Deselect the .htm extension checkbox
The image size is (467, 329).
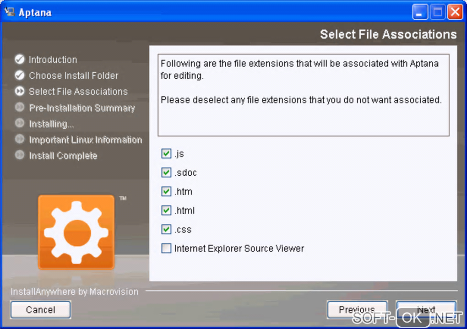click(x=166, y=191)
